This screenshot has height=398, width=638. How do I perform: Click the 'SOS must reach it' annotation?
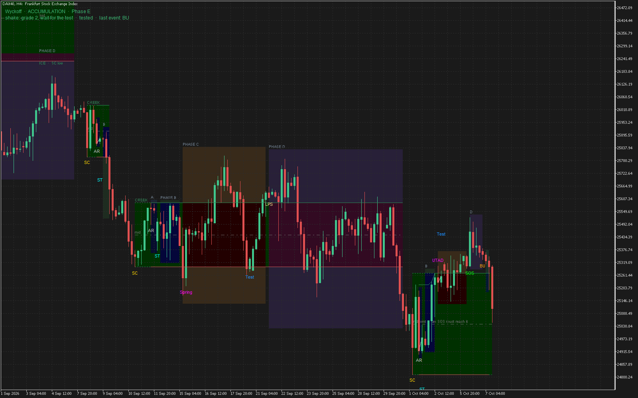point(453,322)
